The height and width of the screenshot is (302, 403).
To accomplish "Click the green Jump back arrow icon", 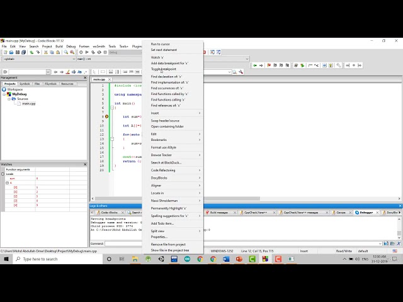I will pos(255,65).
